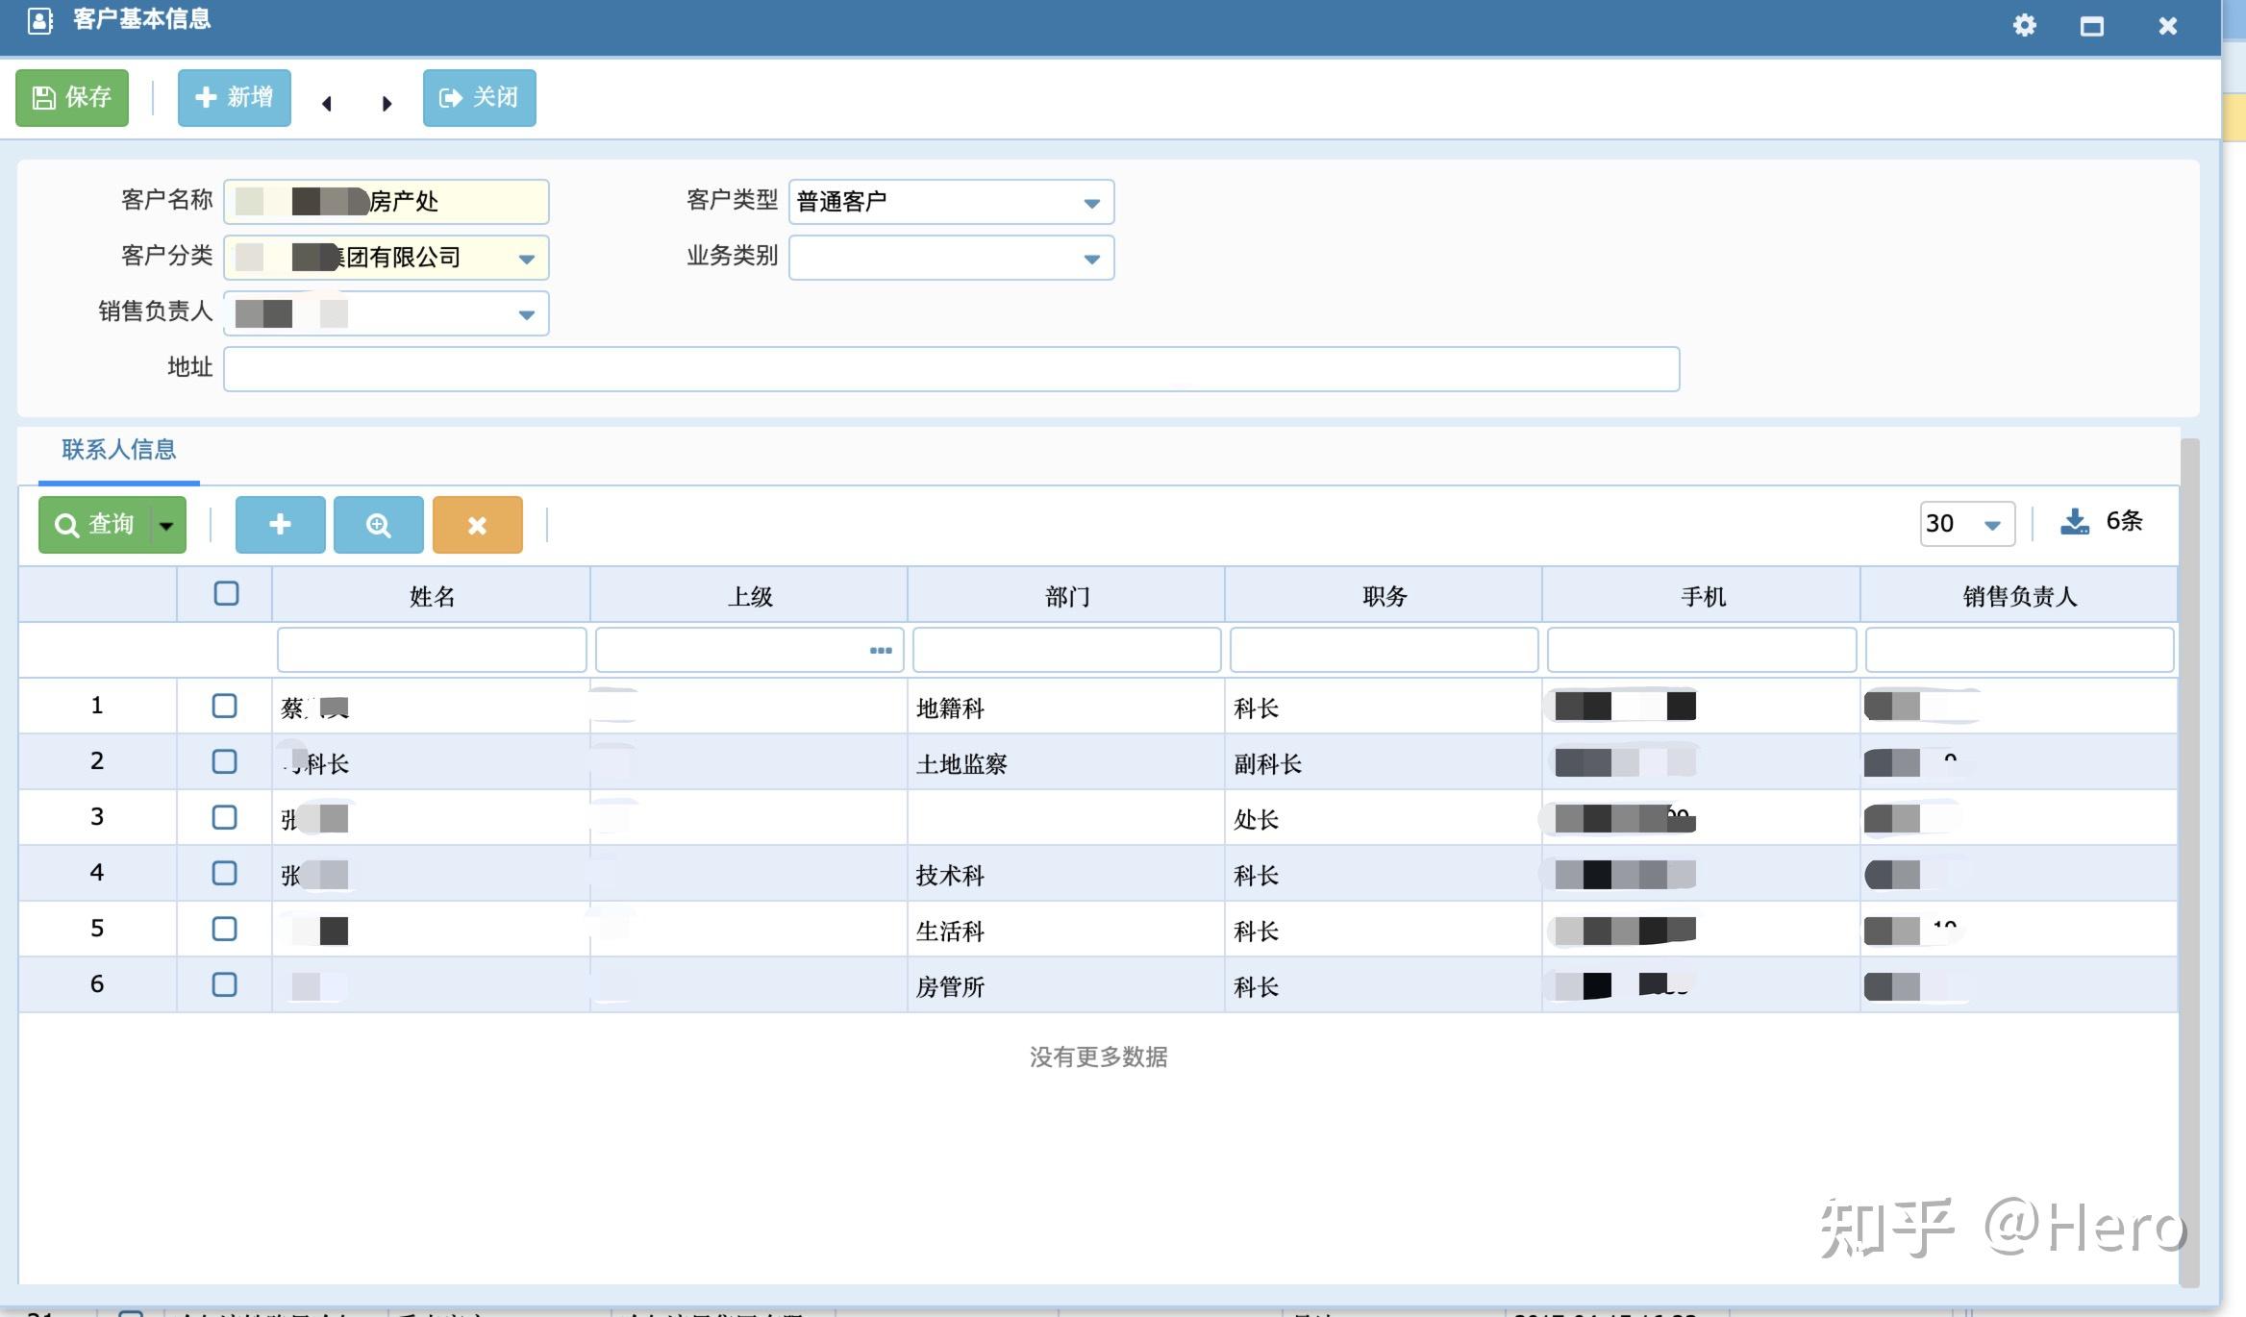This screenshot has height=1317, width=2246.
Task: Select the 联系人信息 tab
Action: tap(118, 450)
